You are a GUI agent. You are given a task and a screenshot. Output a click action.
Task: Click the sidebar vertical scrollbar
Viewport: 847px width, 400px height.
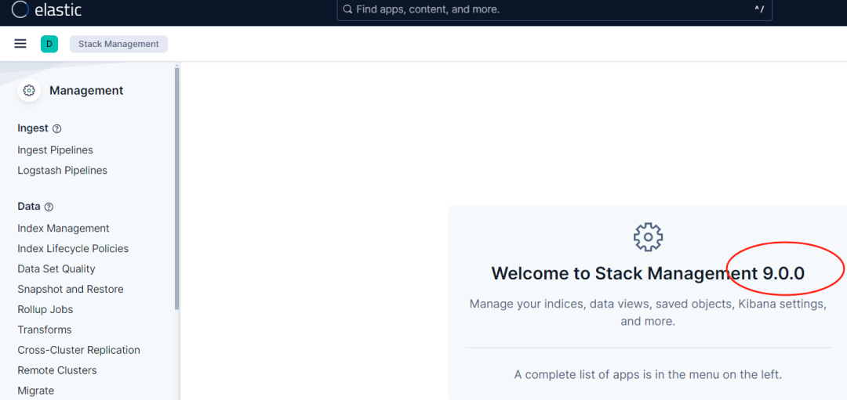tap(176, 188)
